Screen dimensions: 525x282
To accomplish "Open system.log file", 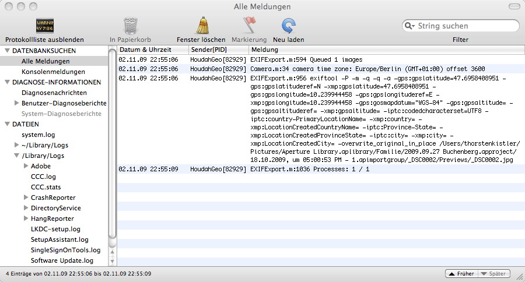I will pos(38,135).
